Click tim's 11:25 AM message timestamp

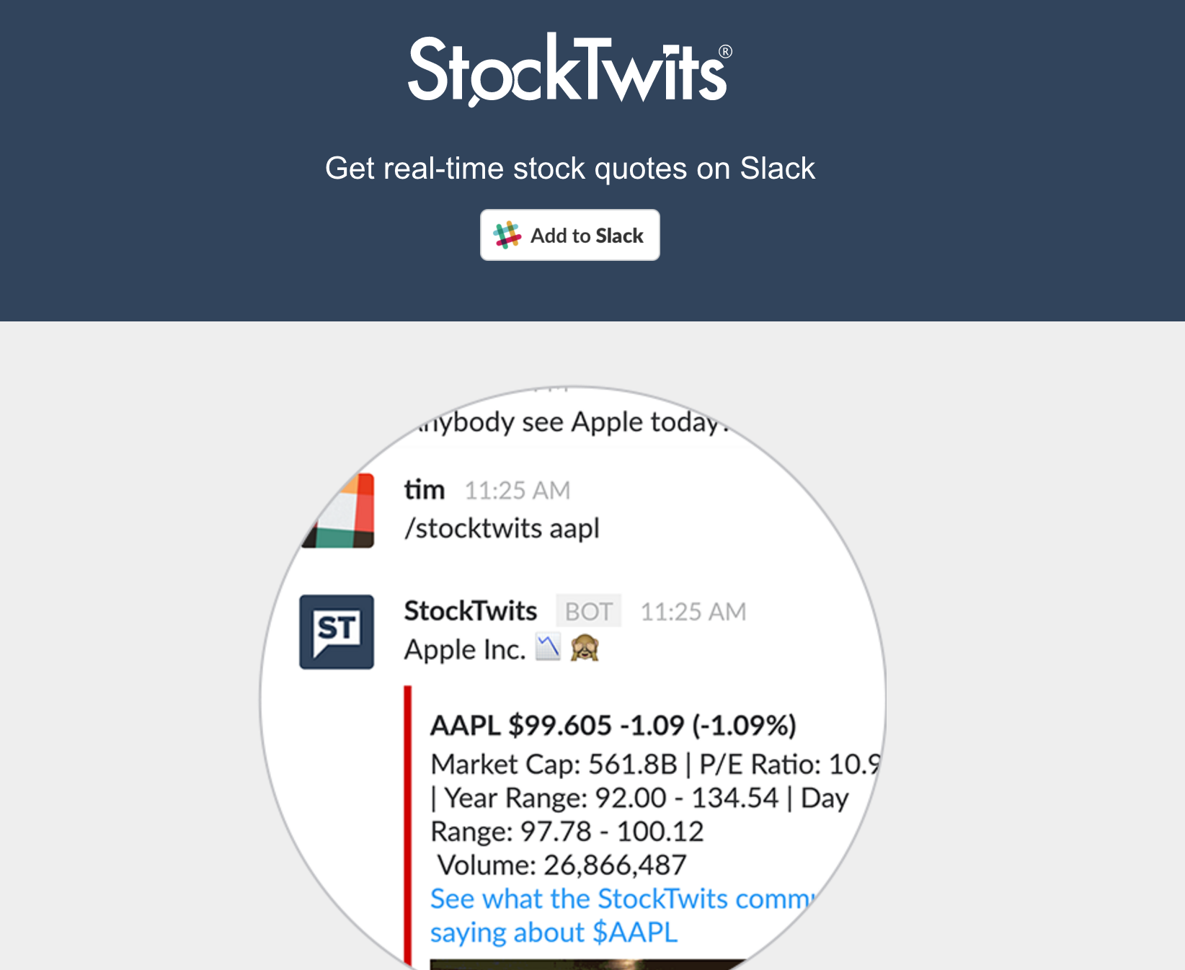517,490
